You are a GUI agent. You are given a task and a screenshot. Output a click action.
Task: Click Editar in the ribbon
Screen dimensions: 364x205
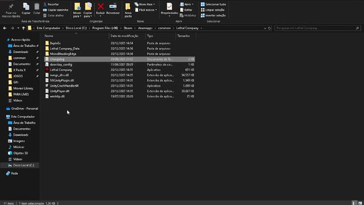click(x=186, y=10)
